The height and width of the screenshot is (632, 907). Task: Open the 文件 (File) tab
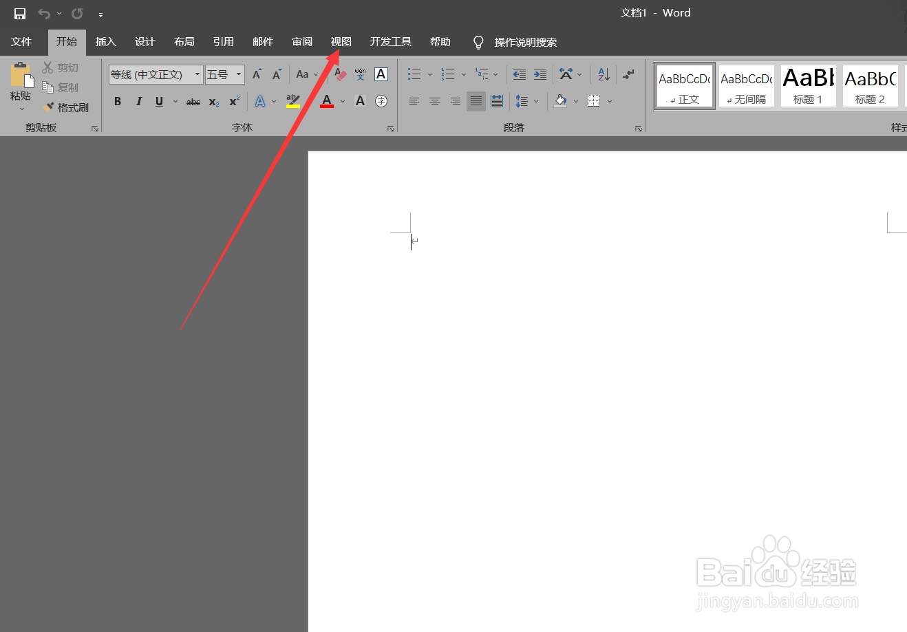point(21,42)
